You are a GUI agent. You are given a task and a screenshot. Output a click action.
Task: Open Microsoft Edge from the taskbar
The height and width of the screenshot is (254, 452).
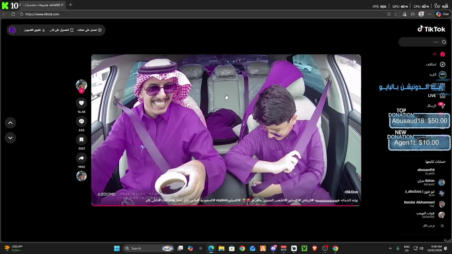(211, 248)
